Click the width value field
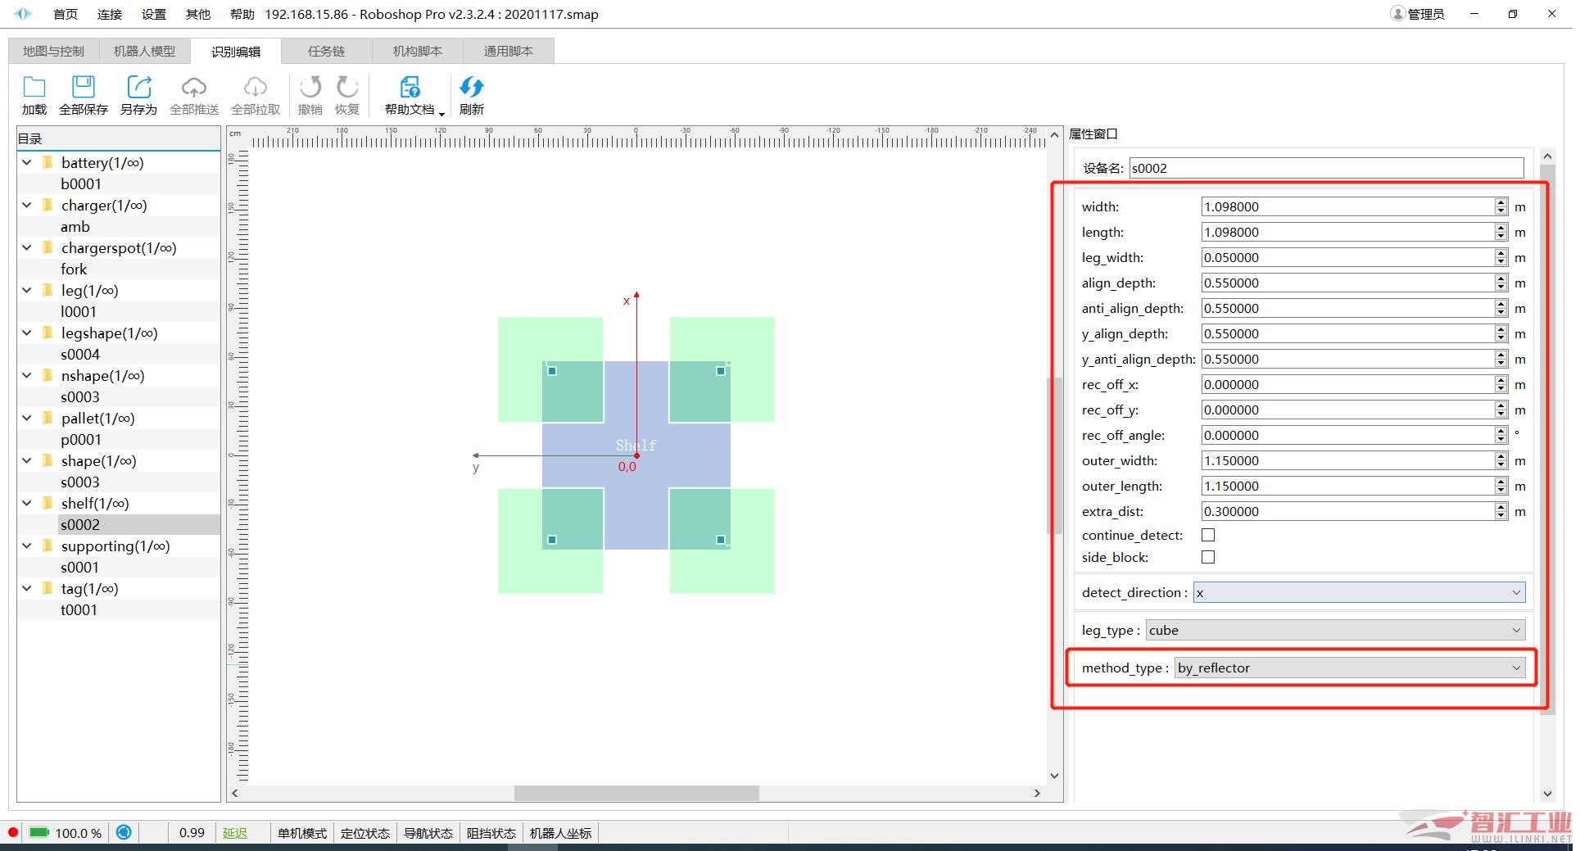This screenshot has width=1580, height=851. click(1347, 206)
